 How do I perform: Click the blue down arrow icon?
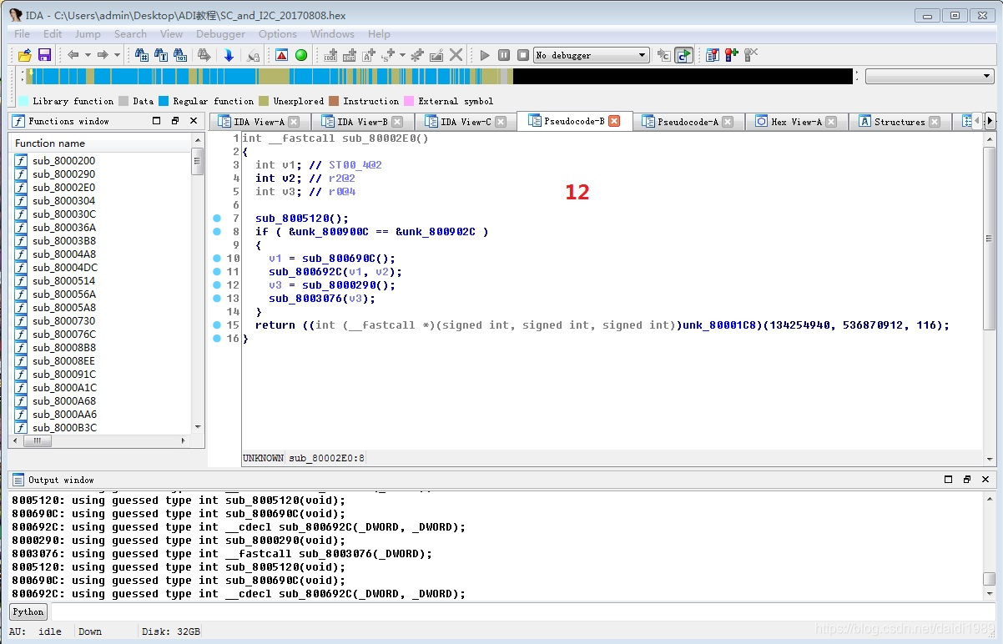point(229,55)
